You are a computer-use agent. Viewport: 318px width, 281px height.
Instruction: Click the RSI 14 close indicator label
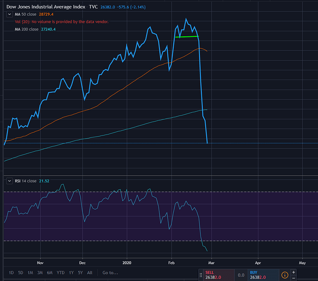[25, 181]
